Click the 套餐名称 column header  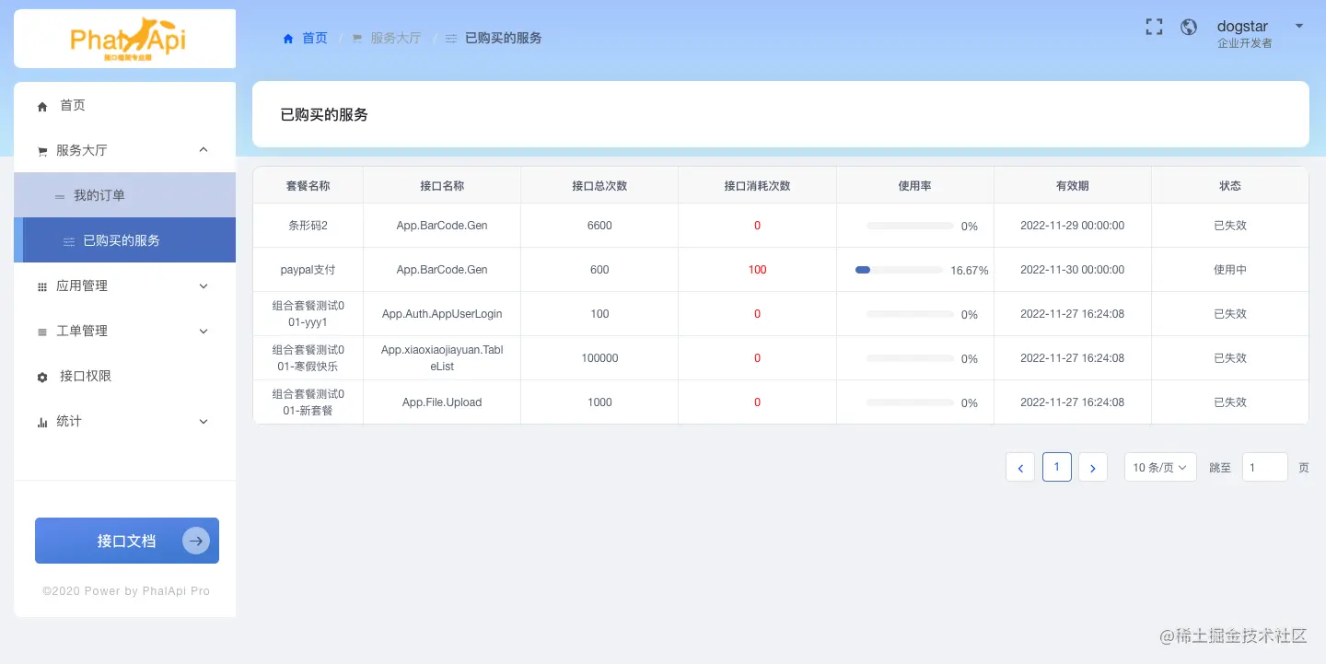tap(308, 185)
